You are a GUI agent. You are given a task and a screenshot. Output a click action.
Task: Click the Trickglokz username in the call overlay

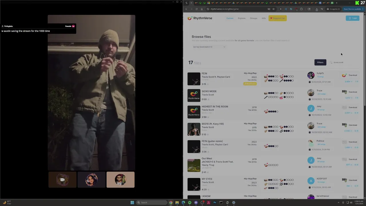tap(9, 26)
